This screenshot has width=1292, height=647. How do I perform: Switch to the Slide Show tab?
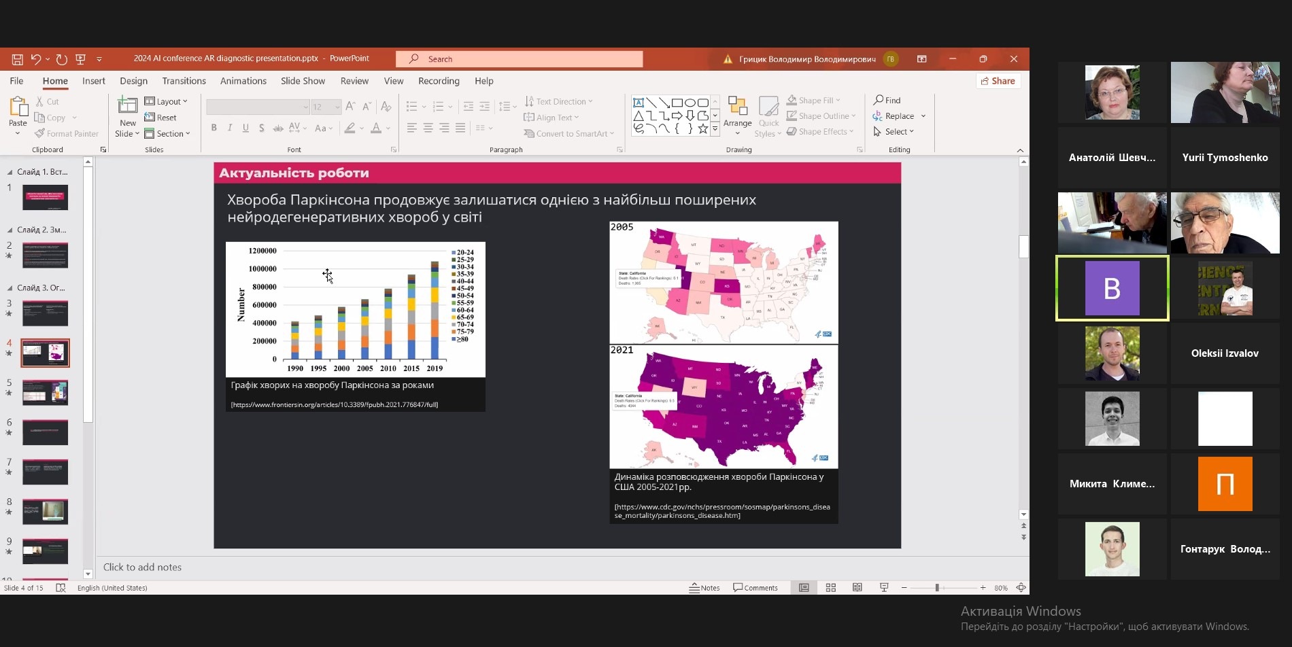click(x=303, y=81)
